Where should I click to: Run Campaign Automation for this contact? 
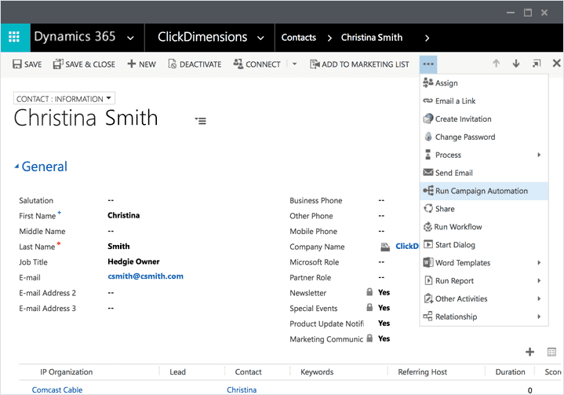(484, 191)
